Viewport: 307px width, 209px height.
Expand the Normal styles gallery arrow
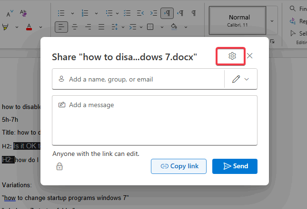click(272, 21)
